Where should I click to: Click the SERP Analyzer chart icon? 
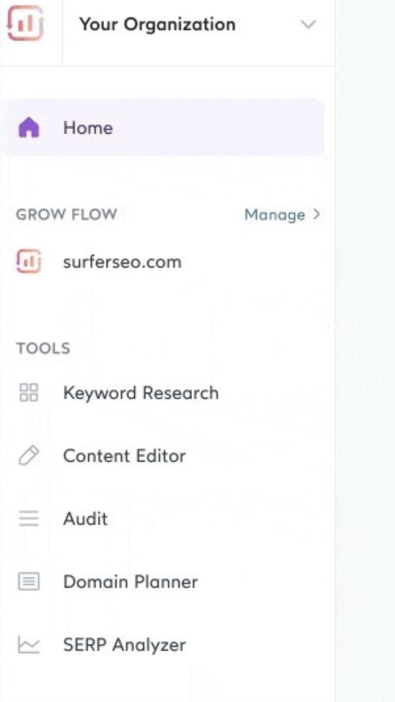tap(29, 644)
